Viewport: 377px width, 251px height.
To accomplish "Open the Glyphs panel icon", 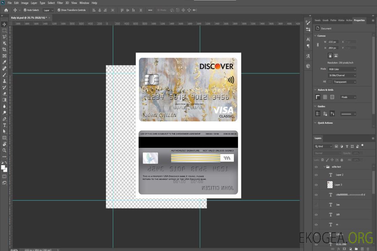I will click(308, 56).
